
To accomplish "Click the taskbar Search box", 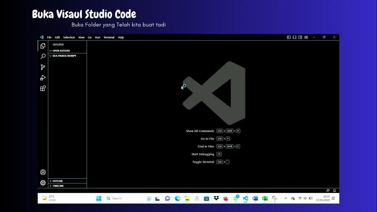I will point(129,198).
